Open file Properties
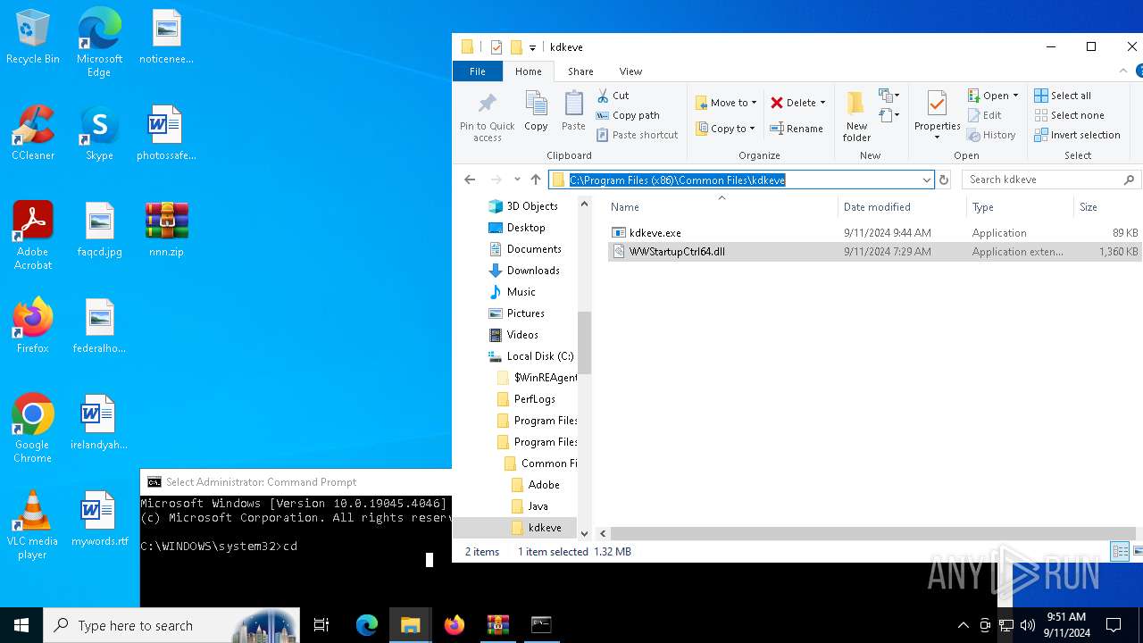 (x=937, y=115)
